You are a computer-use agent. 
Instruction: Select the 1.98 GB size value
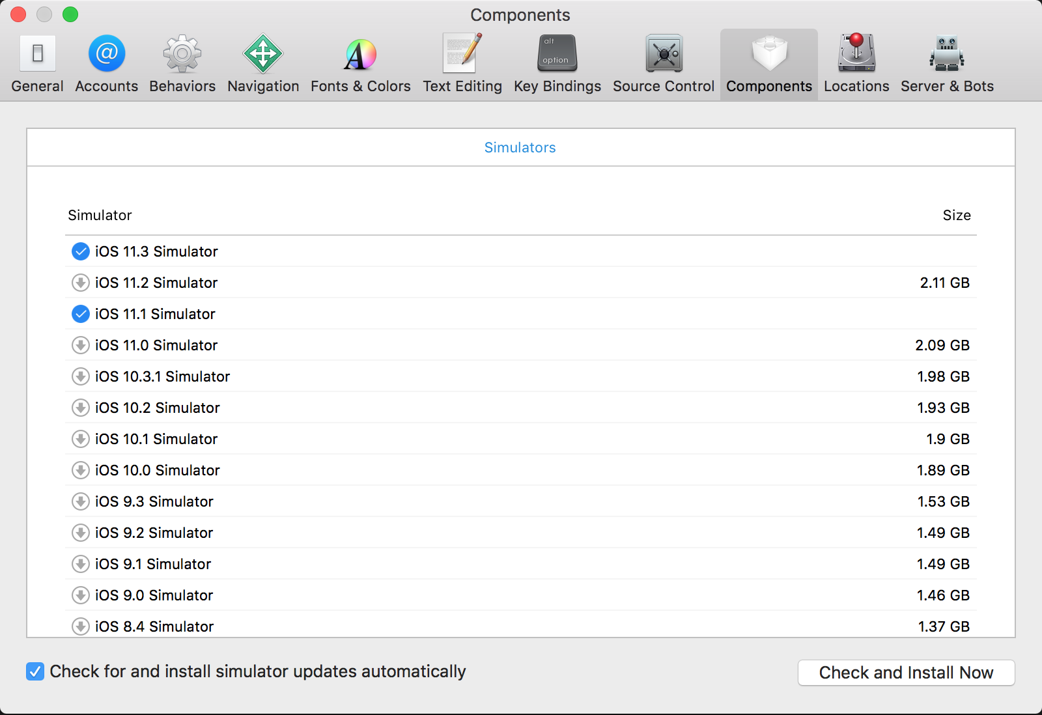point(943,376)
